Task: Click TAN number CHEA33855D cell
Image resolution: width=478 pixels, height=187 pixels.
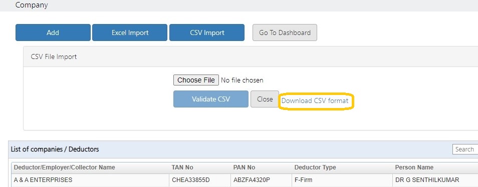Action: pos(191,180)
